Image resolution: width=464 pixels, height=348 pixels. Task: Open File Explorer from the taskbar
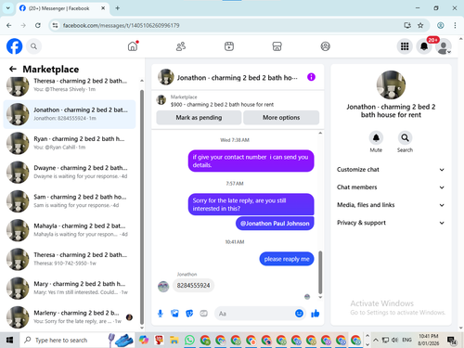click(x=174, y=340)
